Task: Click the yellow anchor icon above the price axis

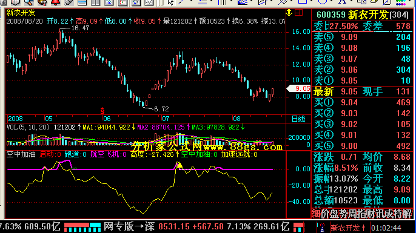Action: 289,12
